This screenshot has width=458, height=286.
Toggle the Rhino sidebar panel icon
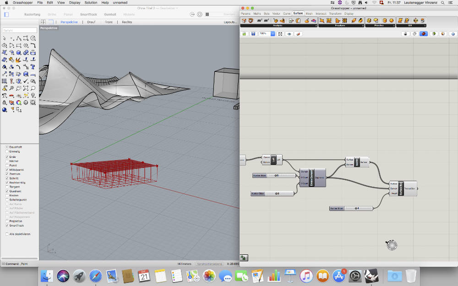pos(6,14)
